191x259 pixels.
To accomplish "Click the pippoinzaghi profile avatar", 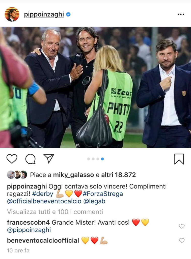I will click(12, 14).
